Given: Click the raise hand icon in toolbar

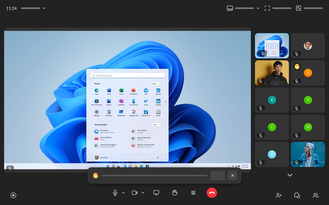Looking at the screenshot, I should pos(175,193).
